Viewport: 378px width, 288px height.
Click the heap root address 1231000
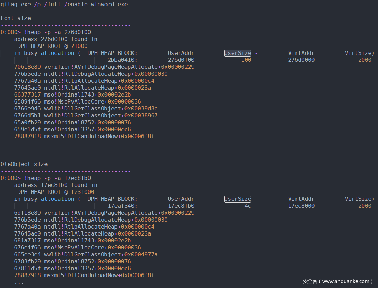(83, 192)
